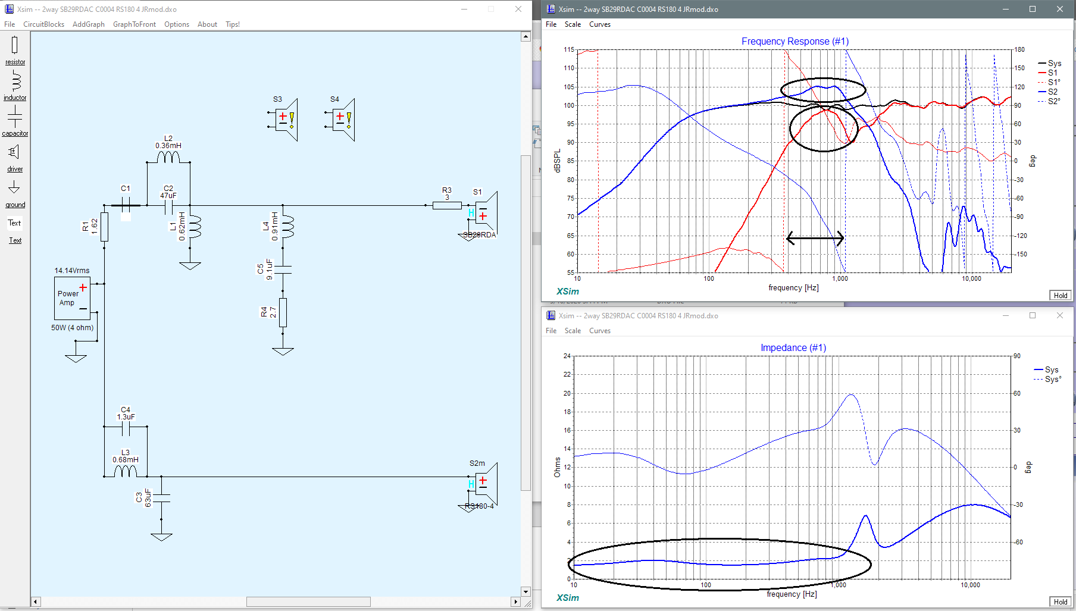1076x611 pixels.
Task: Open the GraphToFront menu
Action: [134, 24]
